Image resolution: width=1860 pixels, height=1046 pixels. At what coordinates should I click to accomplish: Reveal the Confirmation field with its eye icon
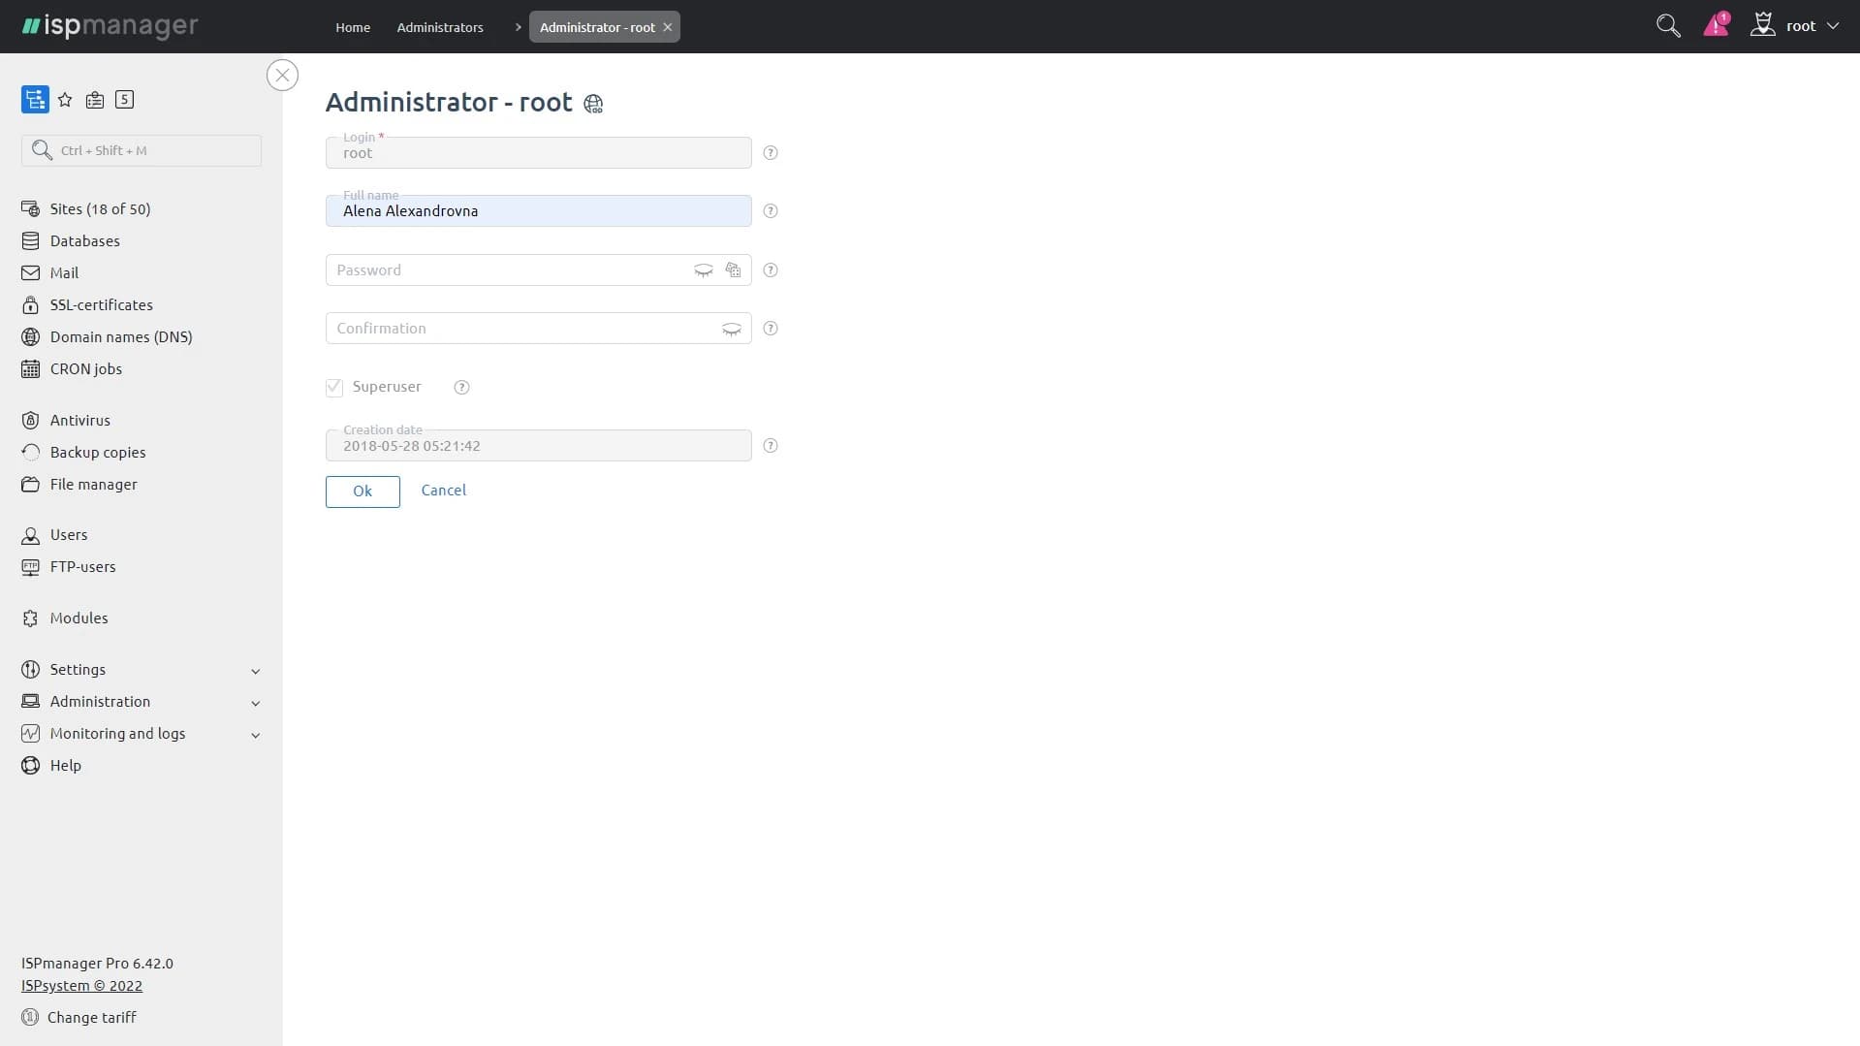pos(732,330)
